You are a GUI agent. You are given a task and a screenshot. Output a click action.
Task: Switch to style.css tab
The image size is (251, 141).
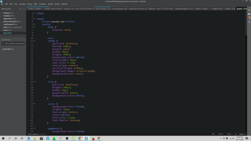(x=69, y=9)
